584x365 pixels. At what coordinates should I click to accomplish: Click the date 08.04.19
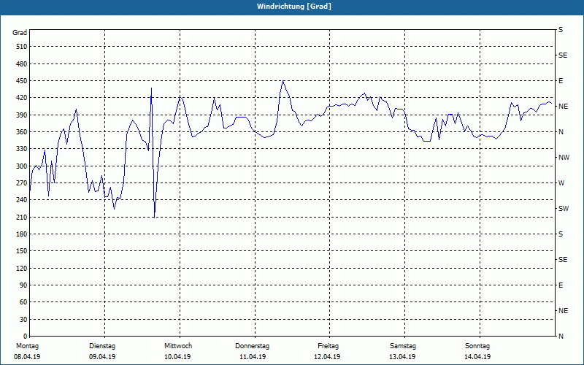pyautogui.click(x=27, y=357)
